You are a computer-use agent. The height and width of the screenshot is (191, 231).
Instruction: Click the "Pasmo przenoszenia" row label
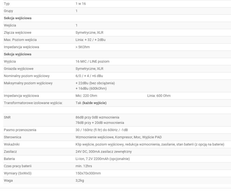20,130
